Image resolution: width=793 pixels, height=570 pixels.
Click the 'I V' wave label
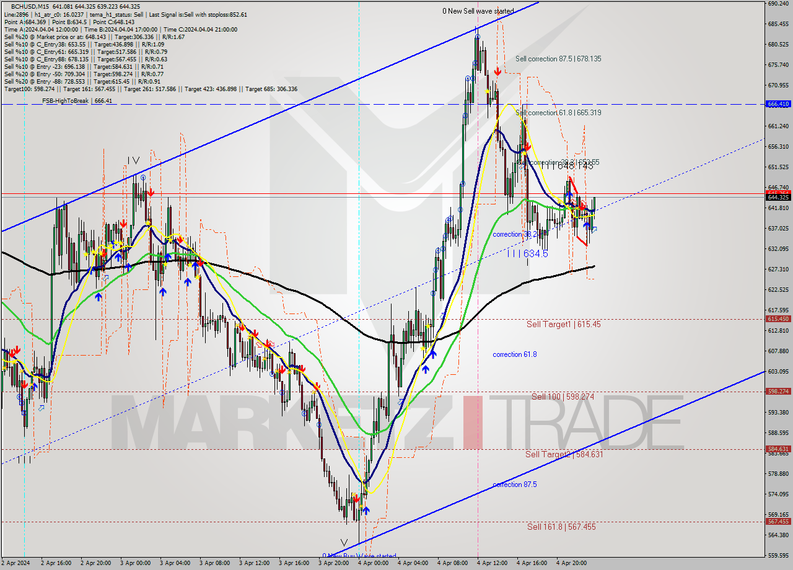(133, 160)
